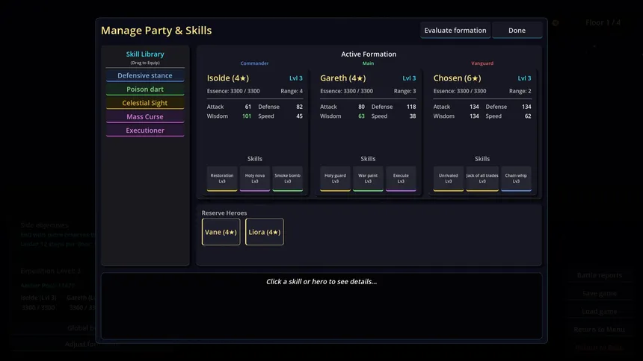Click the Jack of all trades skill
The height and width of the screenshot is (361, 643).
click(x=482, y=178)
